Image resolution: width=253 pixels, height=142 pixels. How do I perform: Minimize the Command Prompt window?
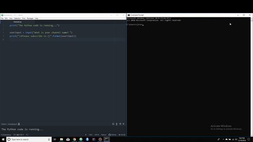click(238, 15)
